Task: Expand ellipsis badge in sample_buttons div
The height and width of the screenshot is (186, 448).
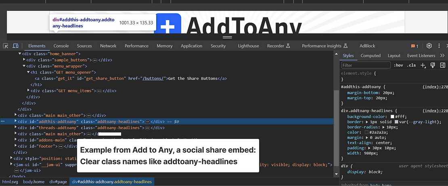Action: point(95,60)
